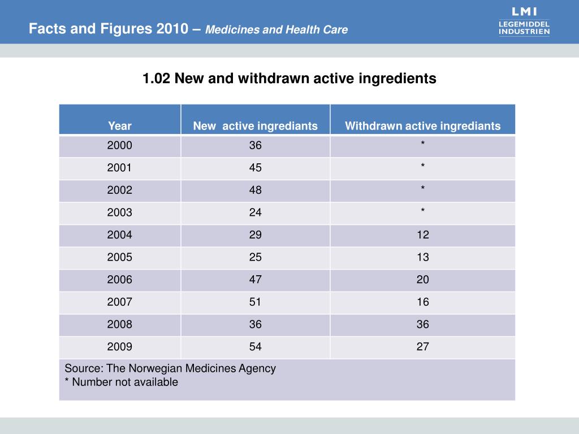Click the withdrawn asterisk in the 2002 row
579x434 pixels.
423,188
